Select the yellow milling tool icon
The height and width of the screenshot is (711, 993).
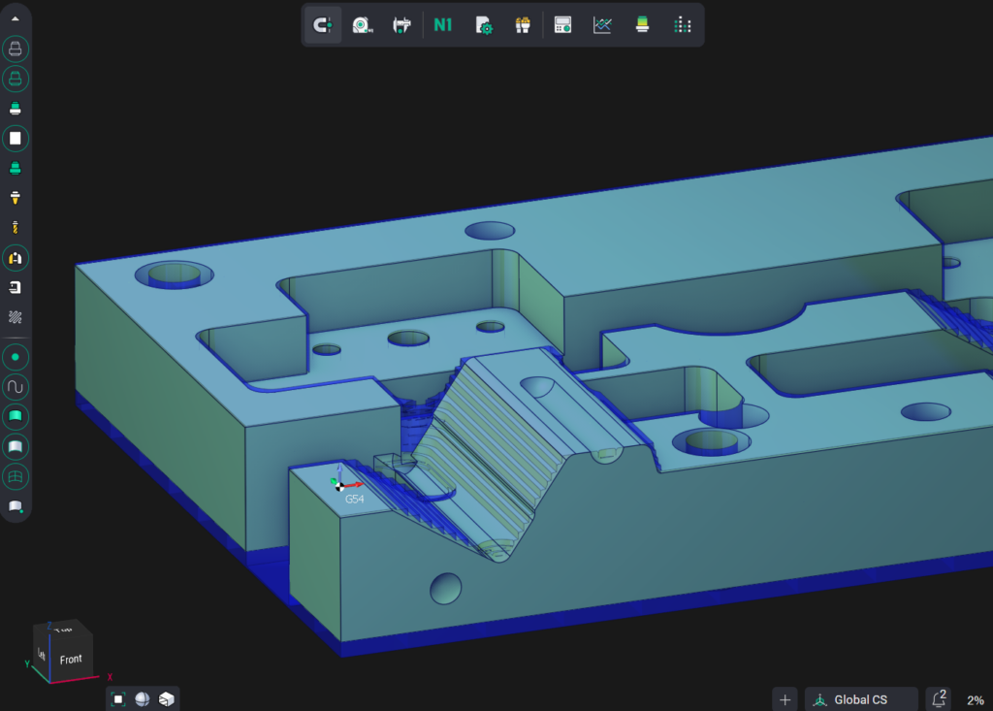tap(16, 198)
